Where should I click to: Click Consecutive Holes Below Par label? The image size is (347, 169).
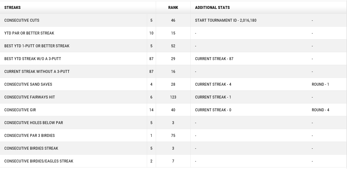34,123
